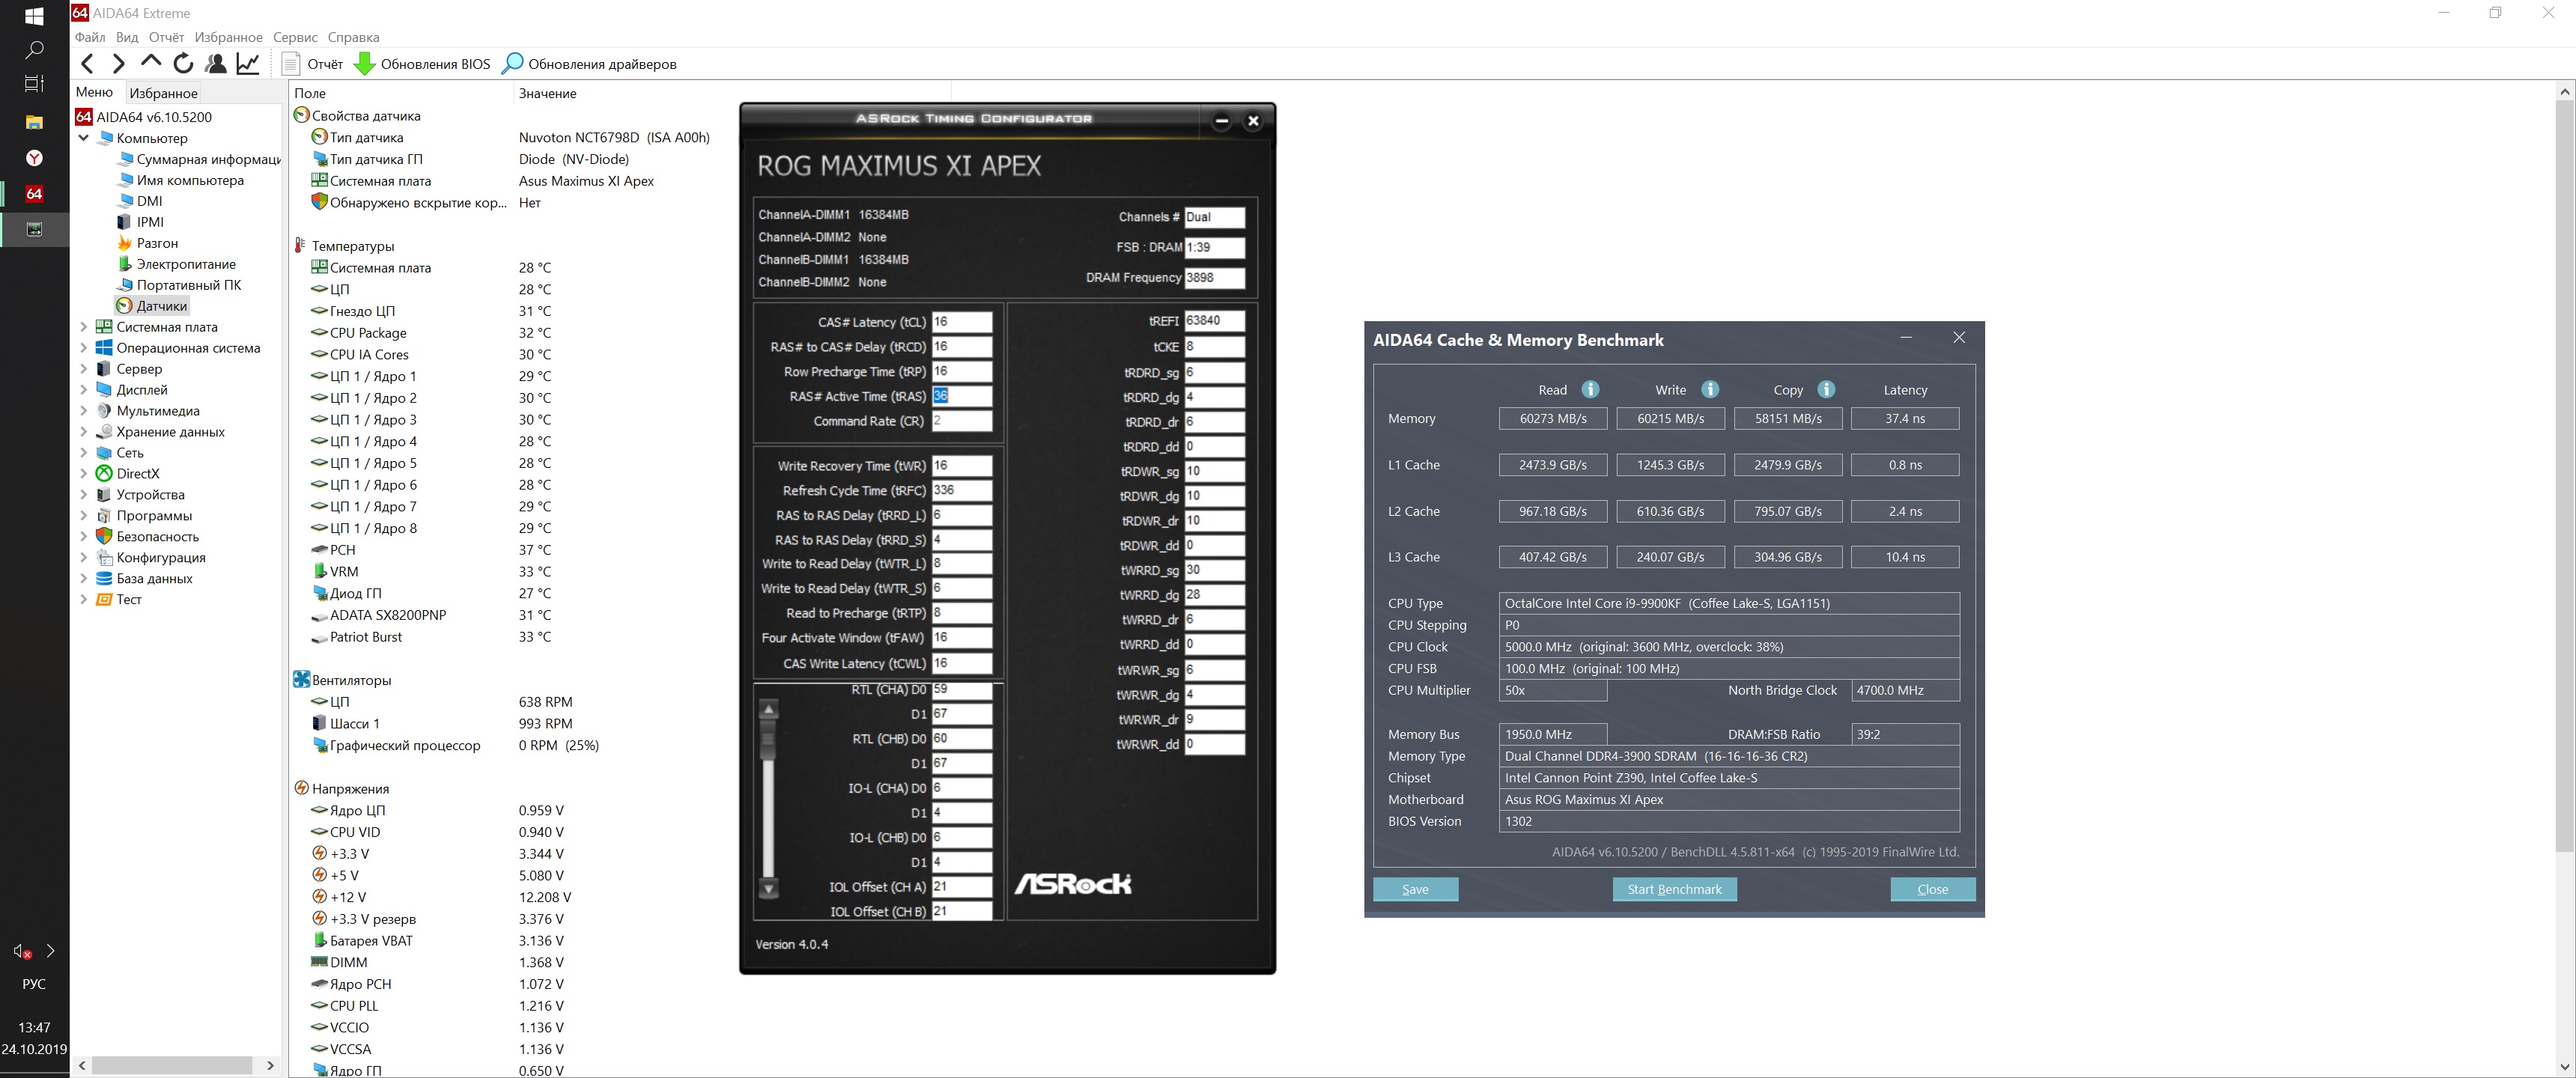Click the Back navigation arrow in toolbar
Screen dimensions: 2576x1078
pyautogui.click(x=88, y=64)
